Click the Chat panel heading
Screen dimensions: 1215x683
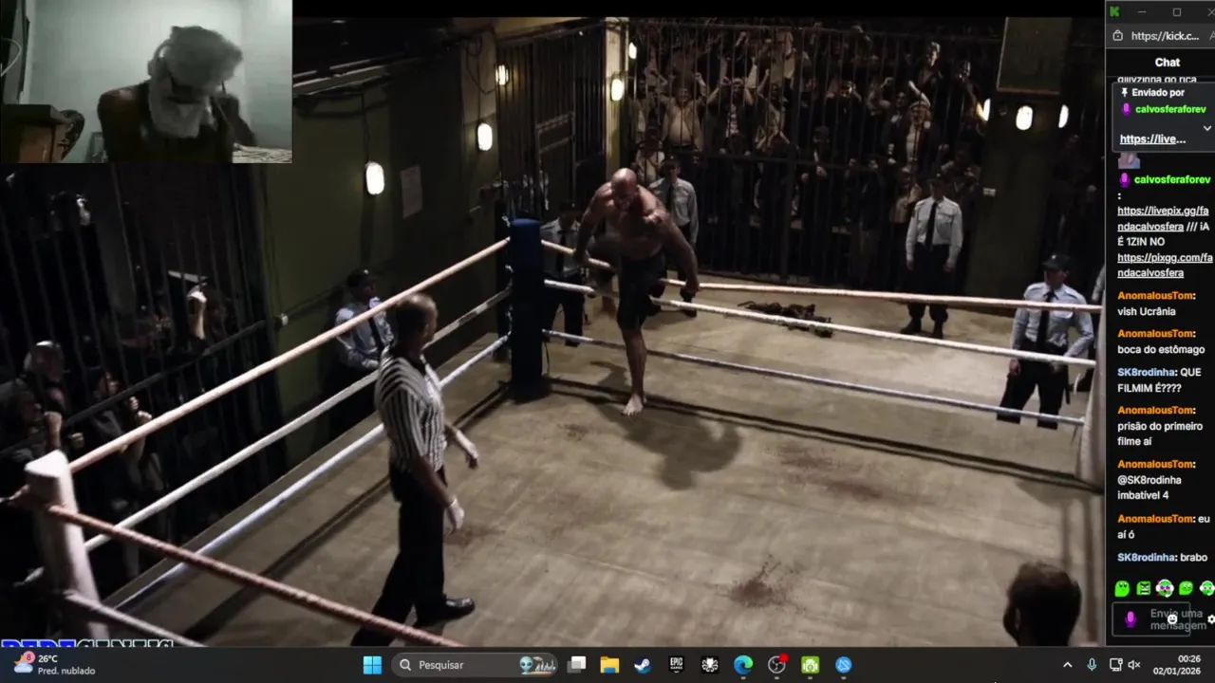(1168, 63)
